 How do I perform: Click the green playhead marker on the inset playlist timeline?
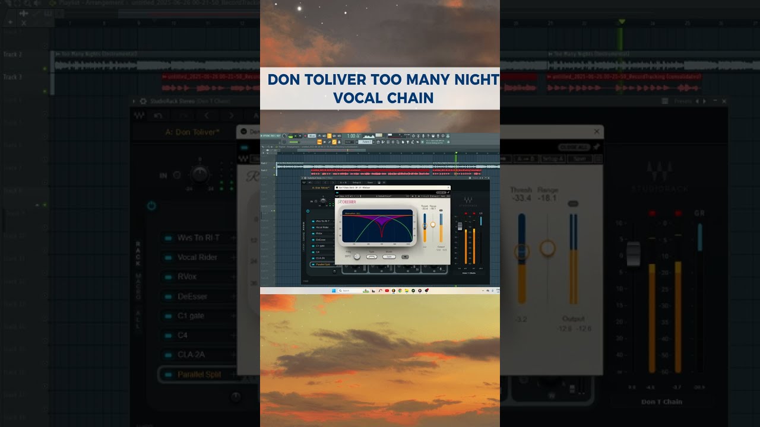(456, 153)
